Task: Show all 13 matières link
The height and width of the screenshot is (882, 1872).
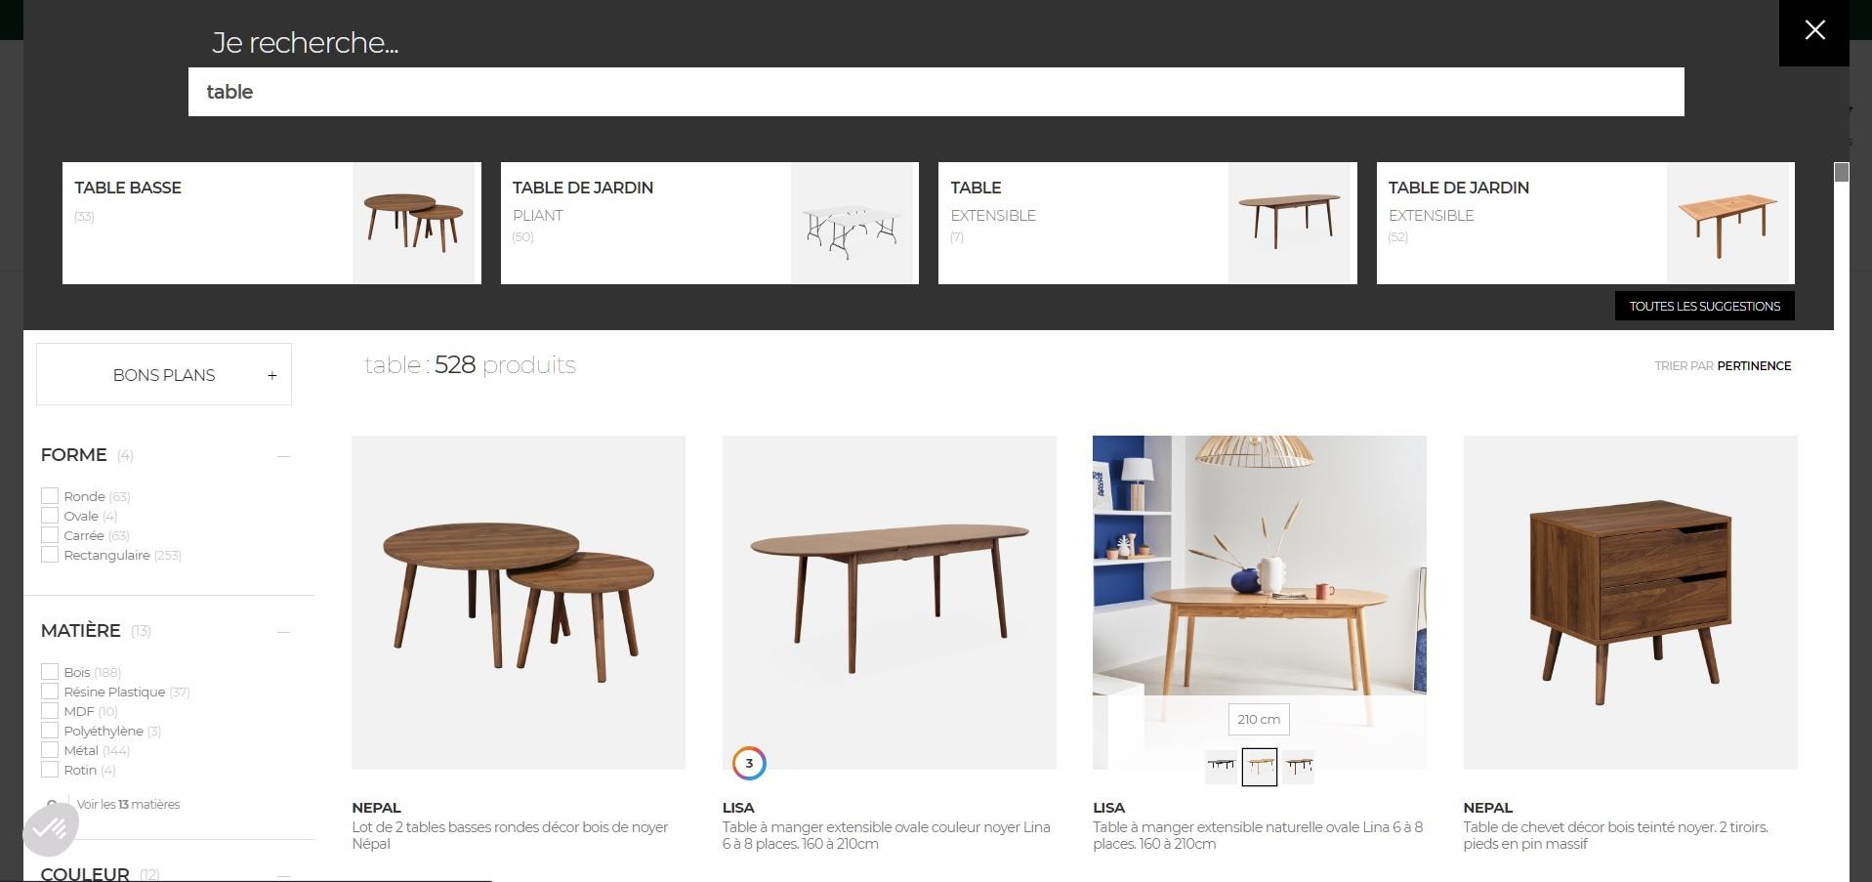Action: (x=128, y=805)
